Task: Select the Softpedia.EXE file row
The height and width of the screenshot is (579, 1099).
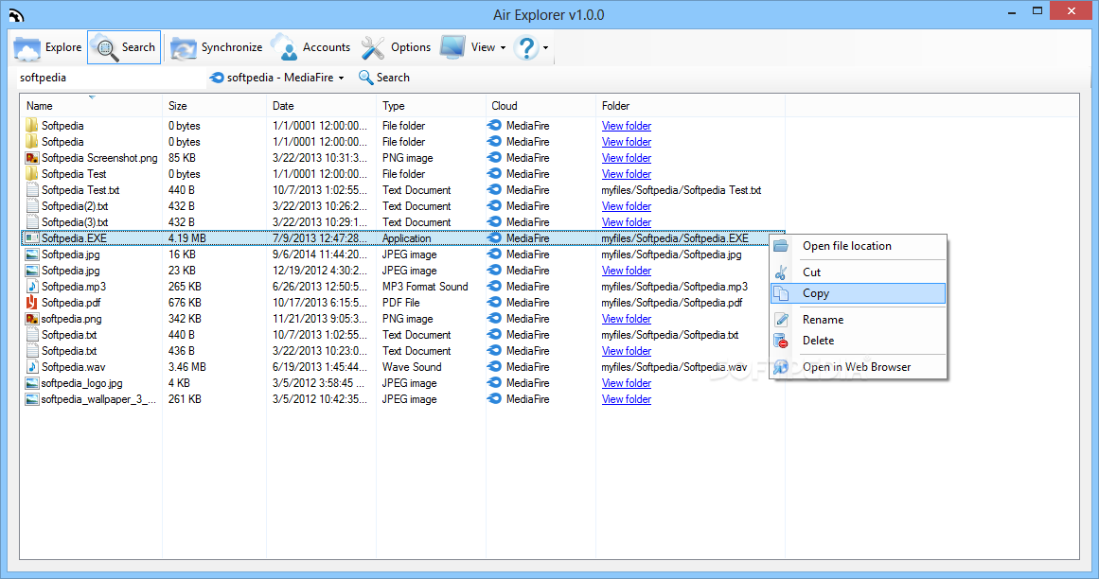Action: pos(403,238)
